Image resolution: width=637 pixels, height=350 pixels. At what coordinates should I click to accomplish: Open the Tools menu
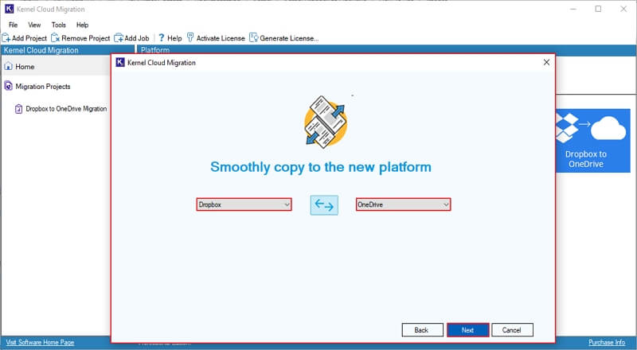(58, 25)
